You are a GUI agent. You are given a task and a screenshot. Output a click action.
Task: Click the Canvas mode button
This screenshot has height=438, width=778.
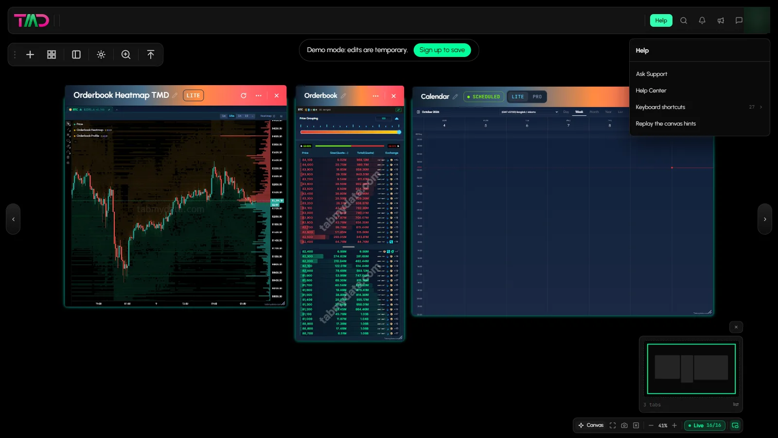pos(591,425)
